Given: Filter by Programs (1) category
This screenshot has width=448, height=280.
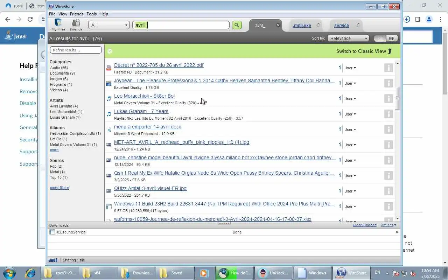Looking at the screenshot, I should click(61, 84).
